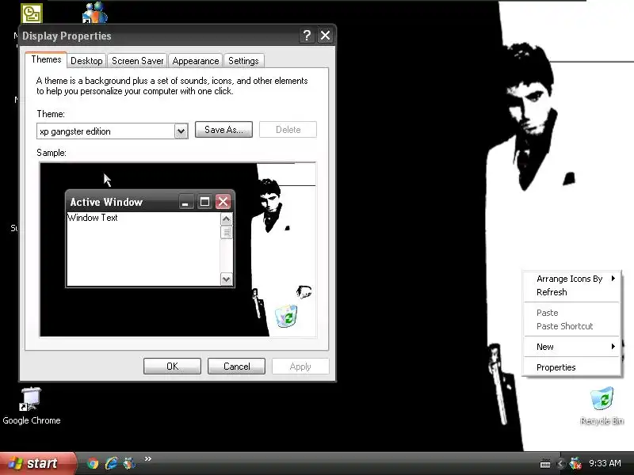Open the MSN Messenger desktop icon
This screenshot has width=634, height=475.
94,13
